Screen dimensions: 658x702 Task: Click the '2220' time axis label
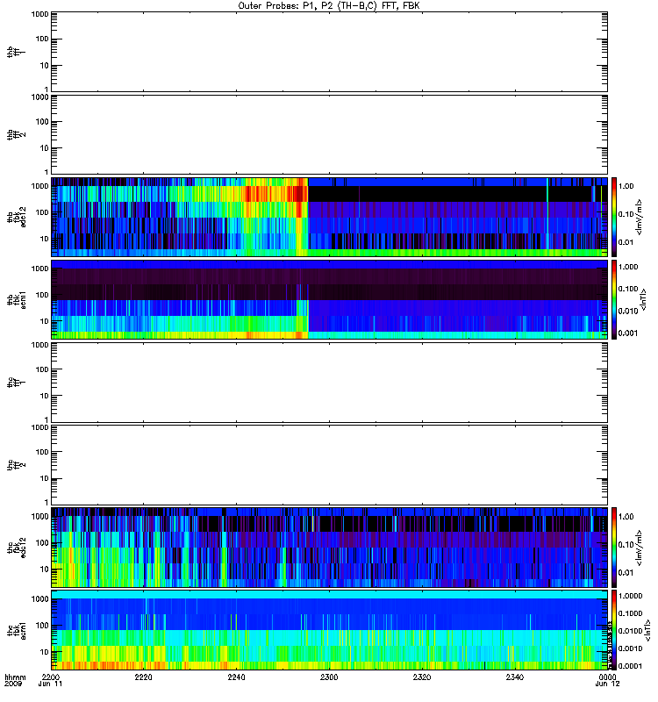(x=143, y=677)
